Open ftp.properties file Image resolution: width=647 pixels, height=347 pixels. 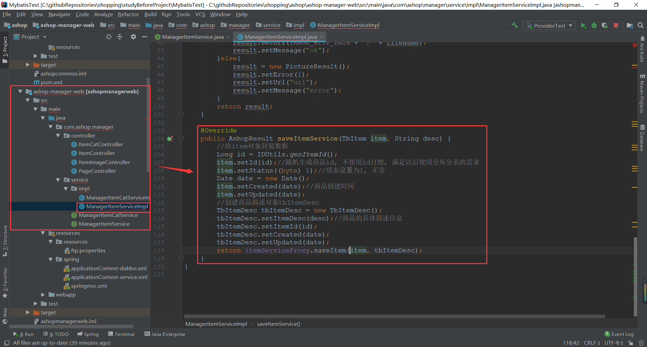88,251
